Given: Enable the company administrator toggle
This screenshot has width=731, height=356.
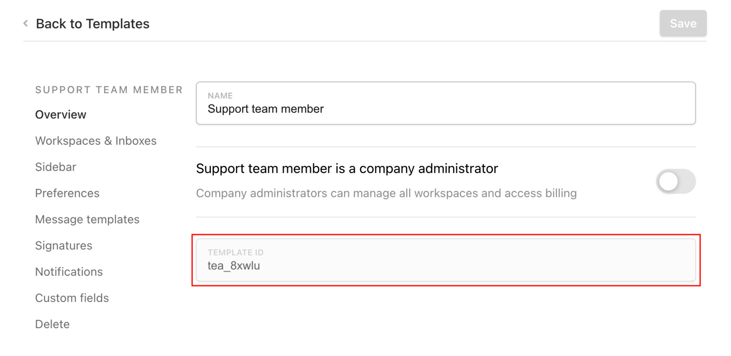Looking at the screenshot, I should tap(675, 182).
